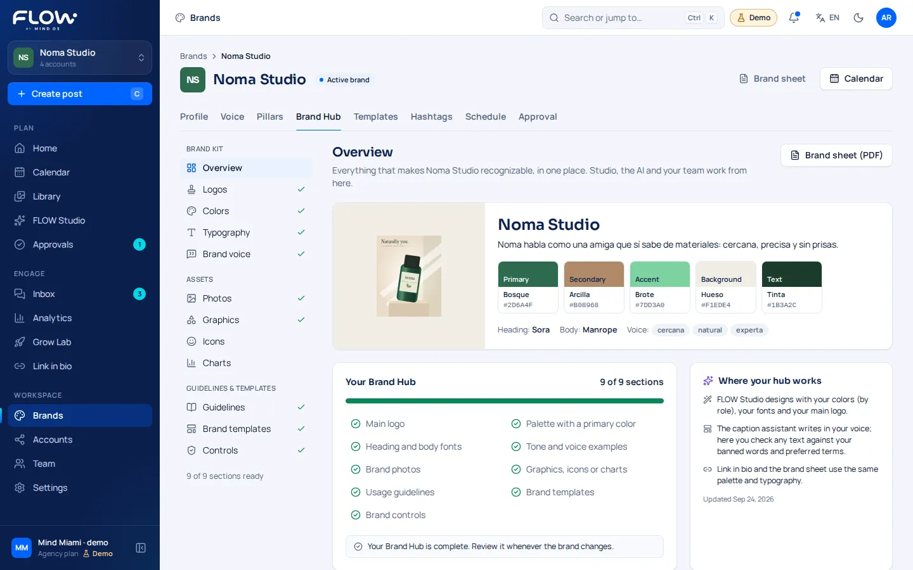Screen dimensions: 913x570
Task: Click the Accent Brote color swatch
Action: pyautogui.click(x=660, y=287)
